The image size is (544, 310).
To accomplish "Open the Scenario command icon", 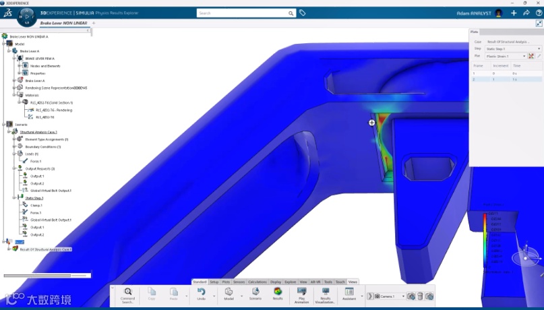I will [255, 292].
